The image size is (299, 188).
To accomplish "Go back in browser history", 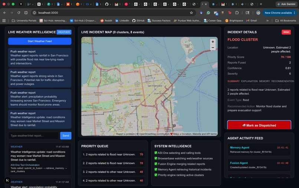I will coord(4,13).
